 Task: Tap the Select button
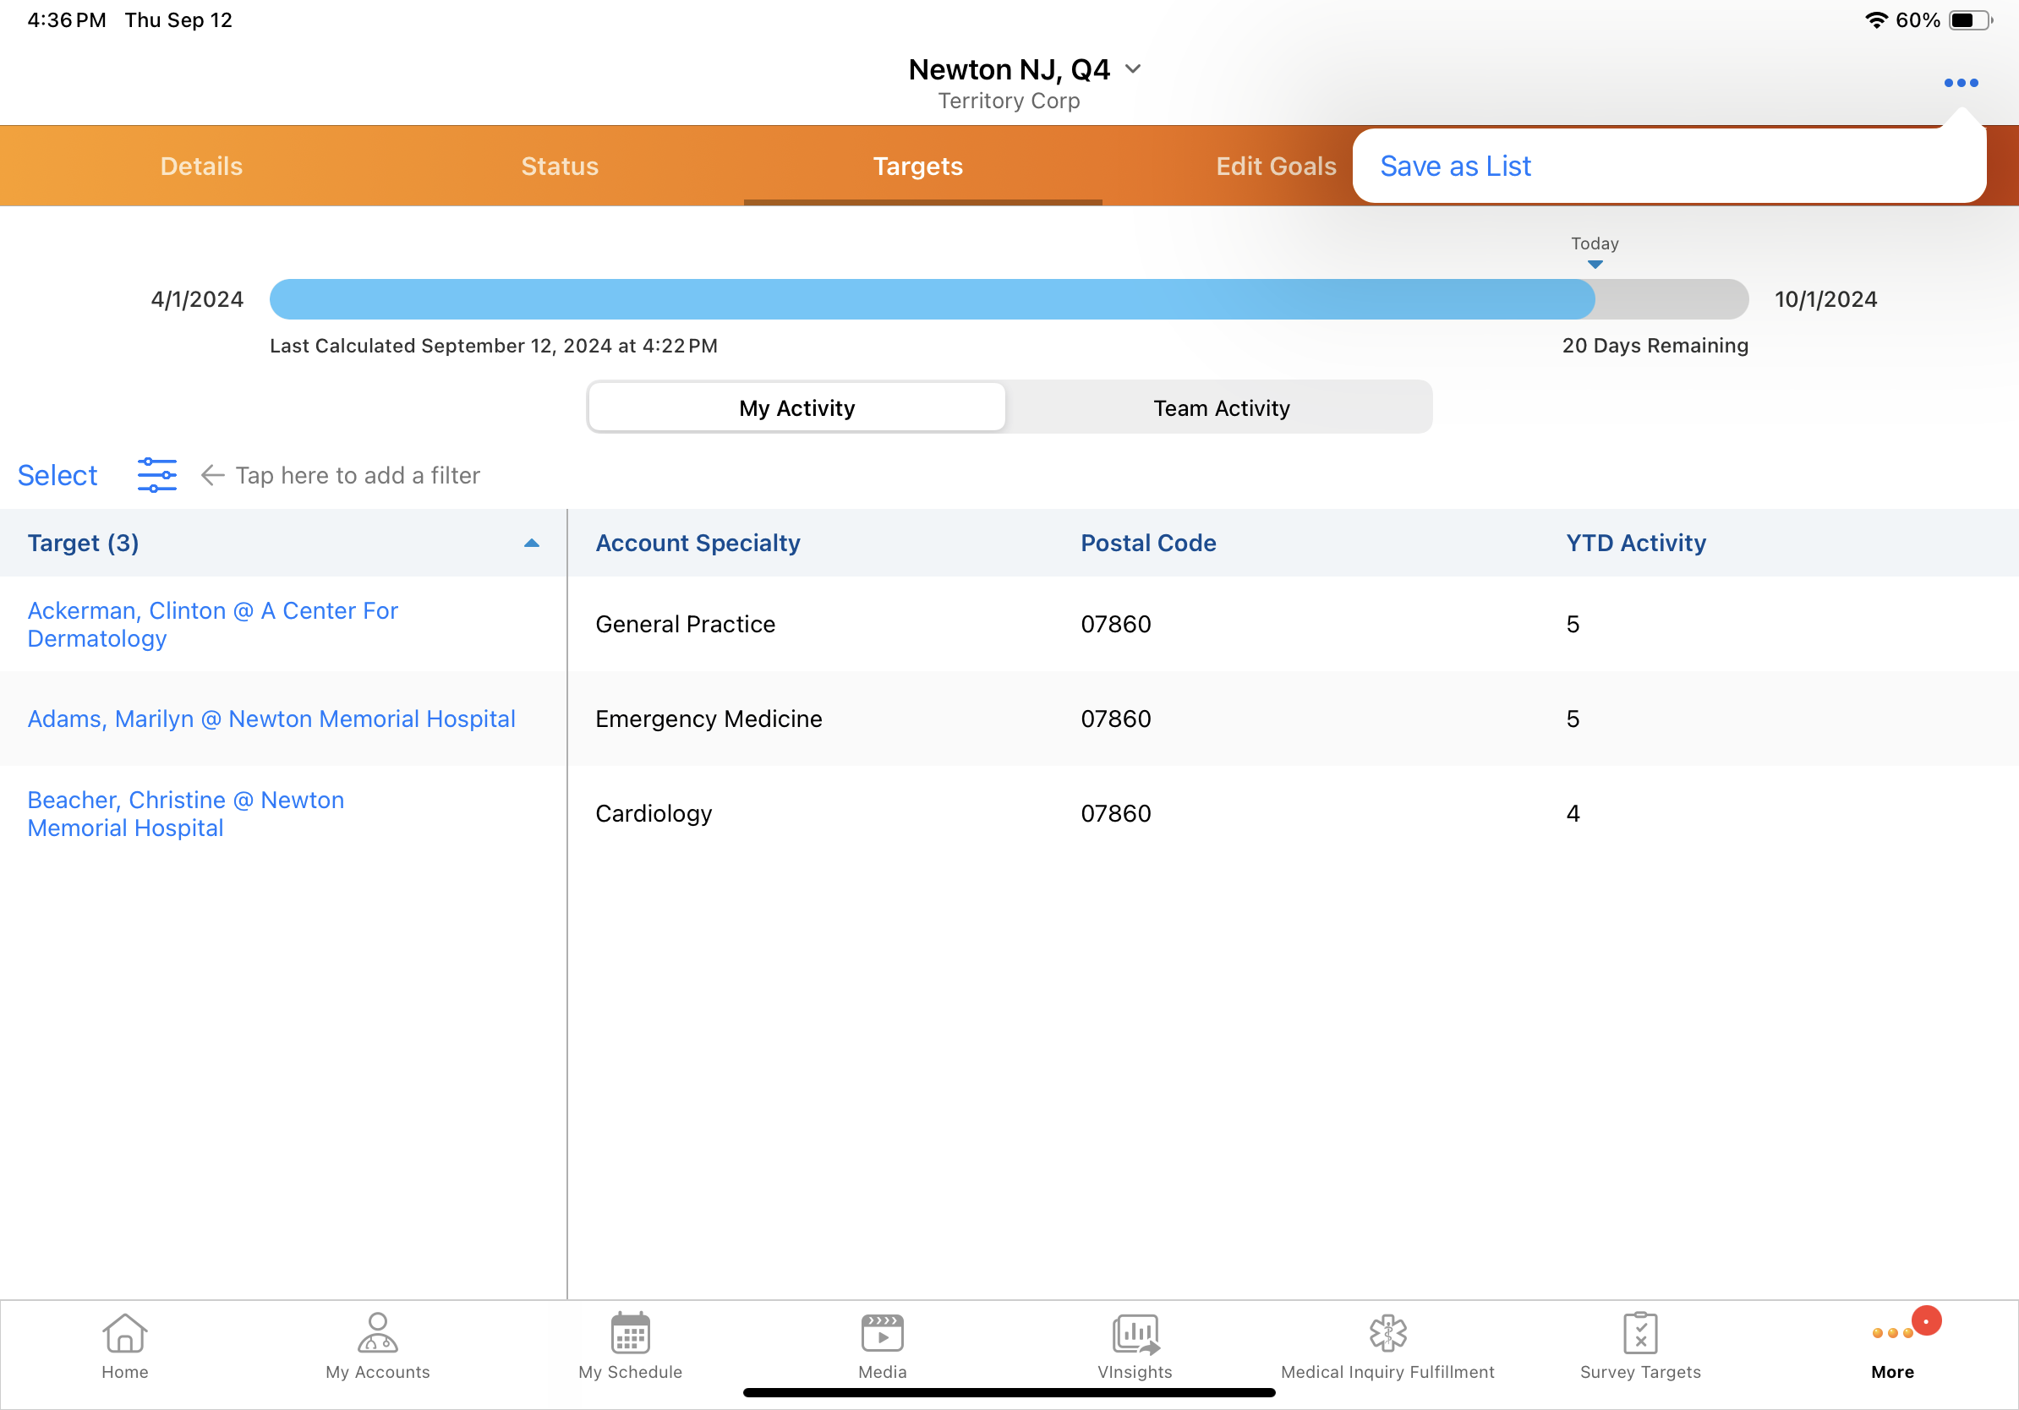[x=57, y=475]
